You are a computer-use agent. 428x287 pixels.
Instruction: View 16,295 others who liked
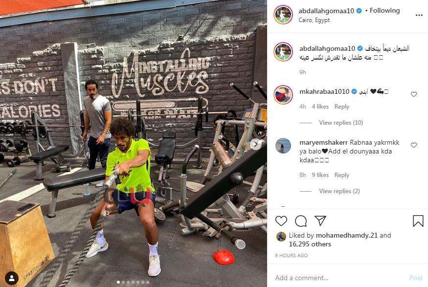coord(310,244)
